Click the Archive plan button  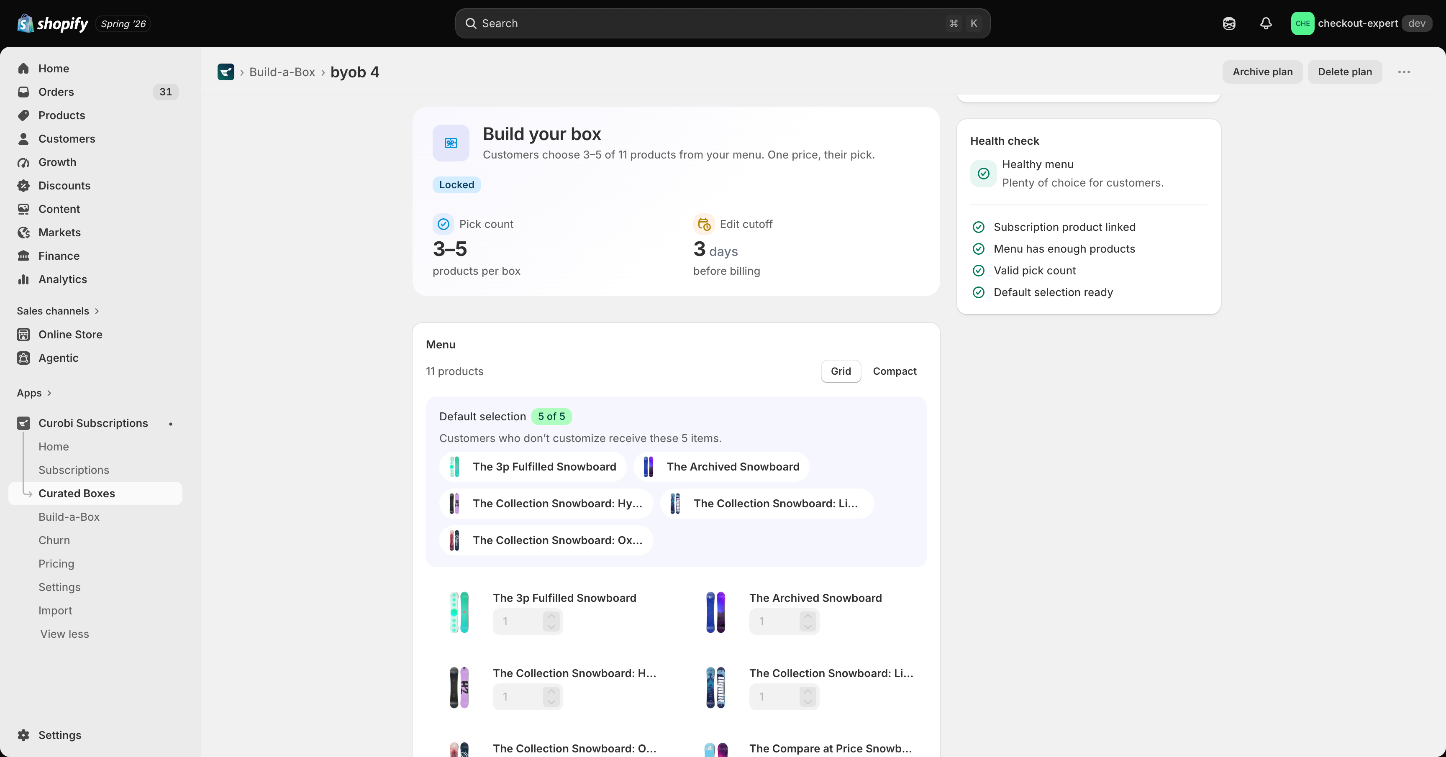pos(1262,72)
